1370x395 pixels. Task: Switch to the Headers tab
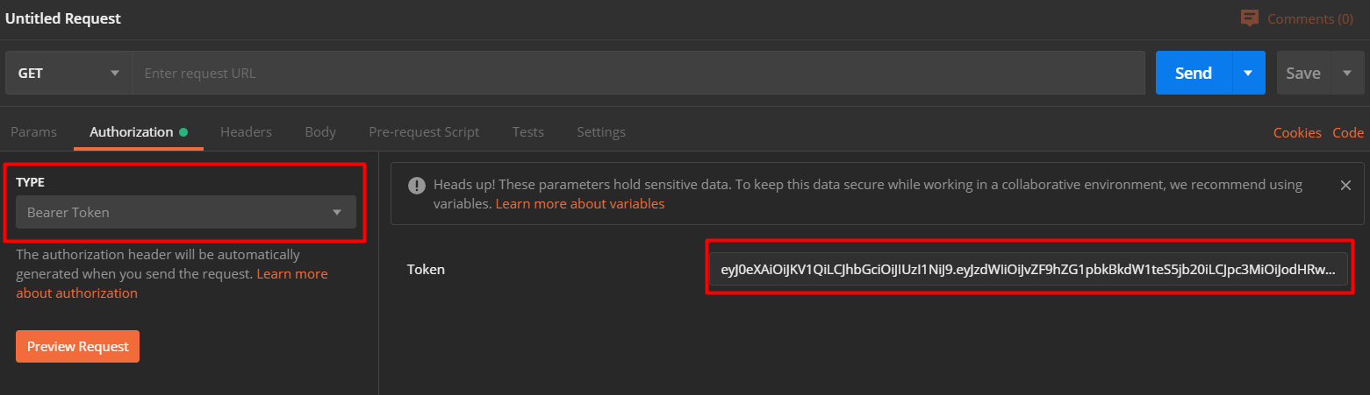(x=246, y=132)
